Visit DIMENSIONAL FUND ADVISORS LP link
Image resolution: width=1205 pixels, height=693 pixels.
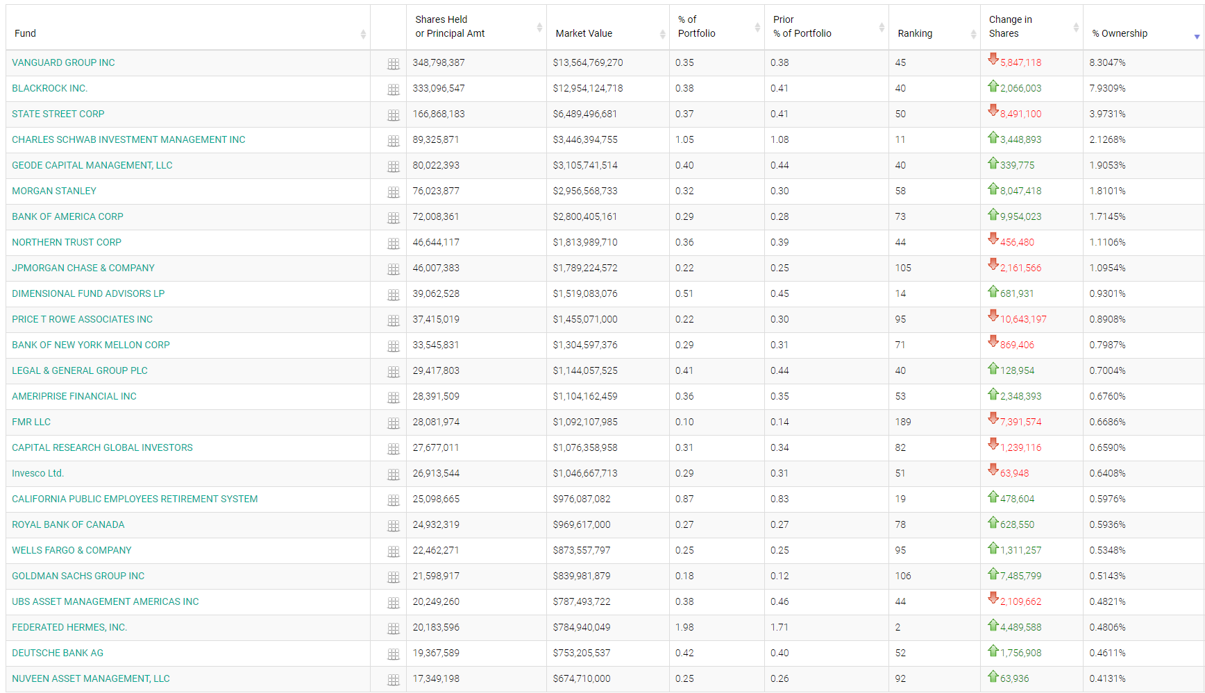(x=88, y=293)
